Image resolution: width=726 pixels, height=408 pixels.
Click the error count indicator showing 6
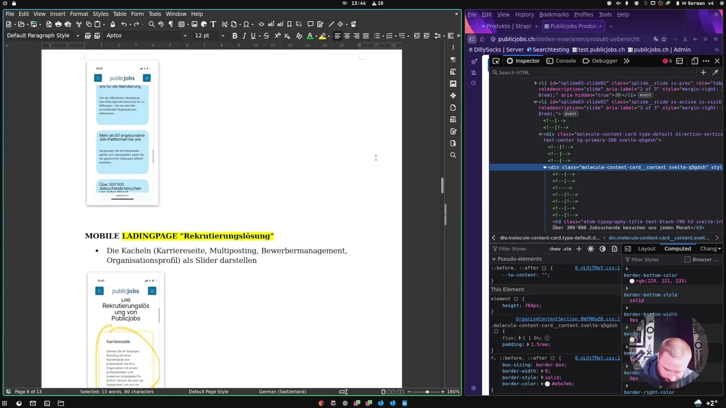click(x=667, y=61)
